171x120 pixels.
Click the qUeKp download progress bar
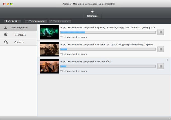tap(108, 49)
